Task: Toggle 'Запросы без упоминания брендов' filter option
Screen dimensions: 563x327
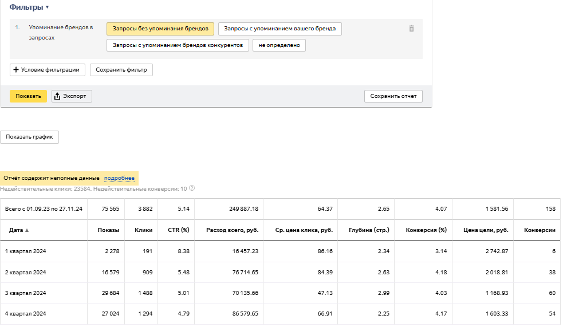Action: click(160, 29)
